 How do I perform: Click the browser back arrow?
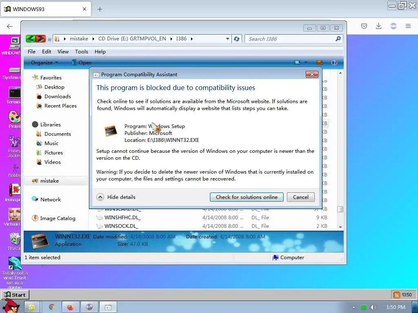pos(10,26)
